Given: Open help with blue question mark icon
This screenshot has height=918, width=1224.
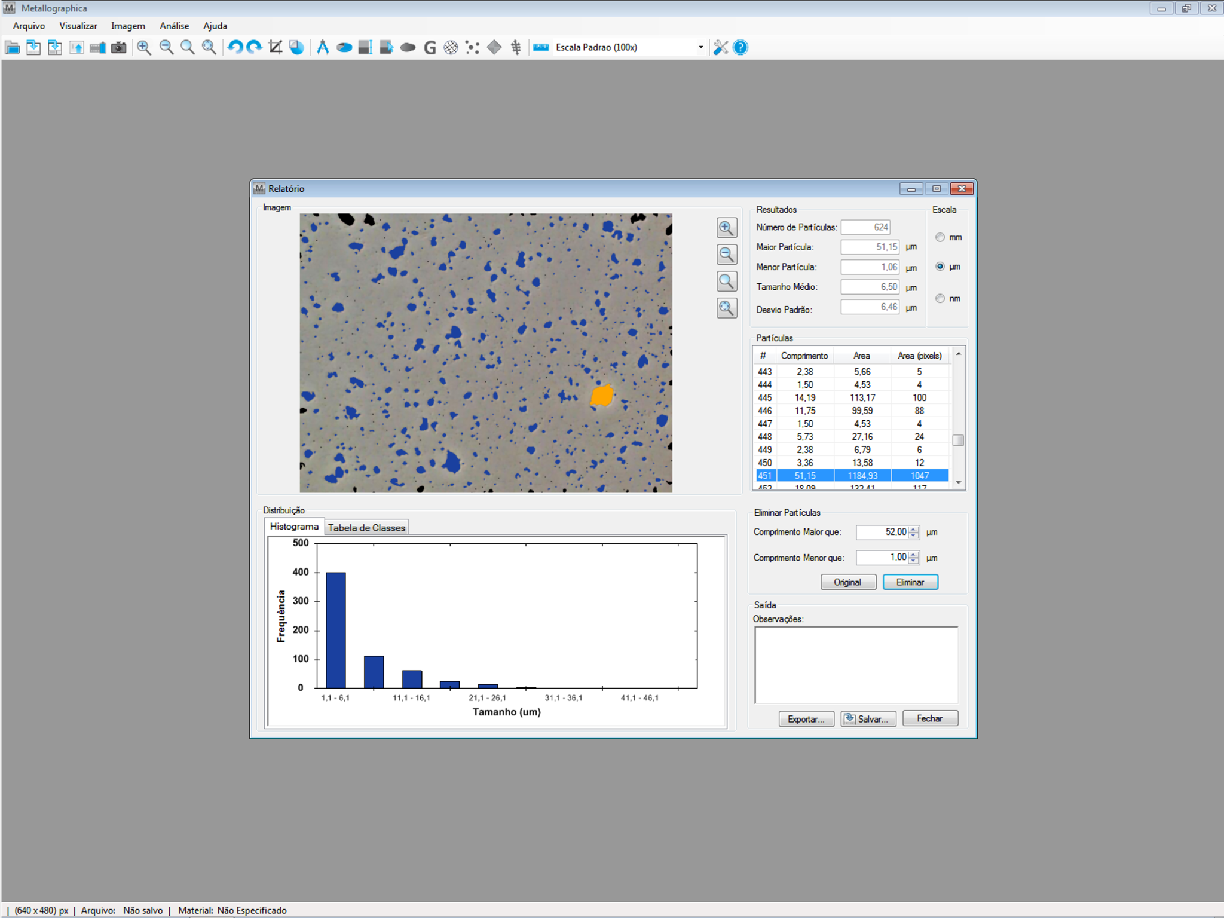Looking at the screenshot, I should pyautogui.click(x=740, y=47).
